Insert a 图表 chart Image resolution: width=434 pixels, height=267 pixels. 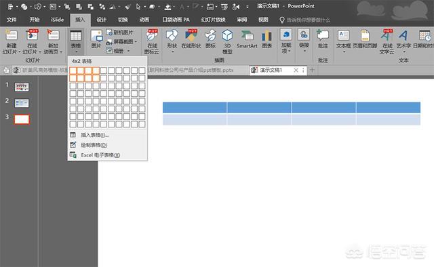point(267,39)
